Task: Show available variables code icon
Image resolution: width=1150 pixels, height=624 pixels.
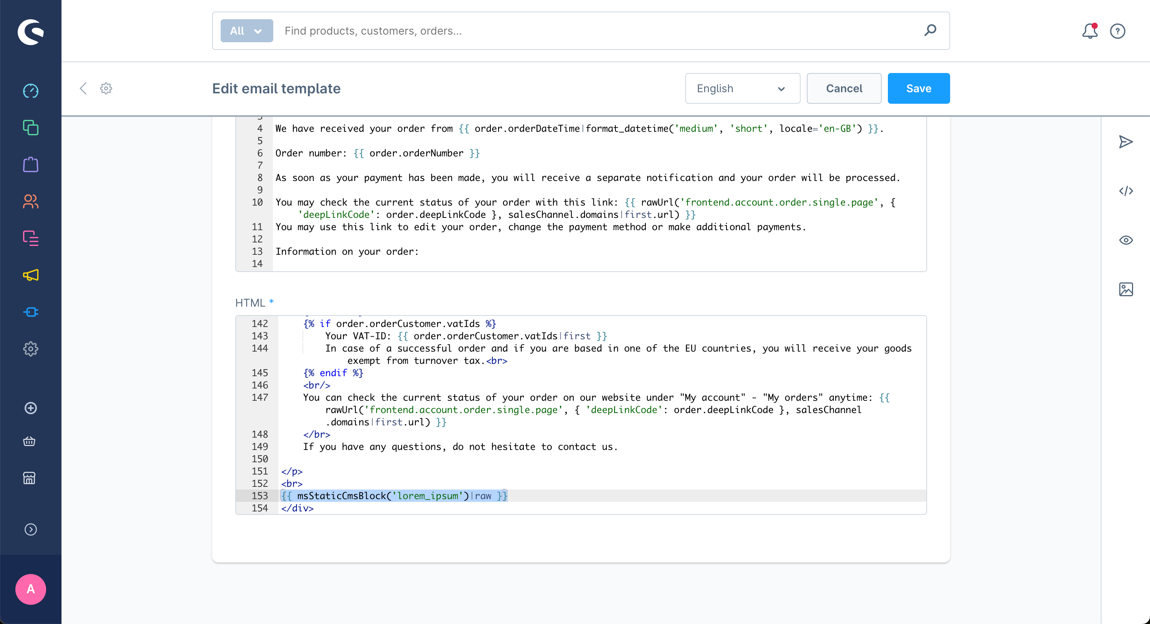Action: pos(1126,191)
